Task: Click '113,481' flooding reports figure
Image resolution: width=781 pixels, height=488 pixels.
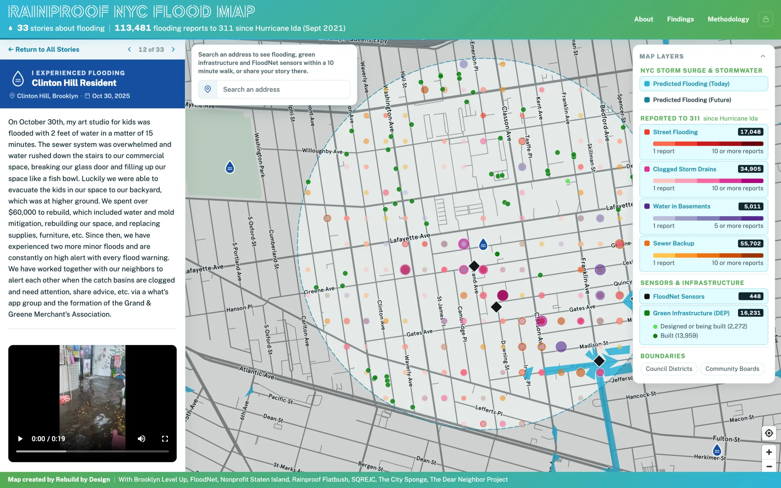Action: click(x=133, y=28)
